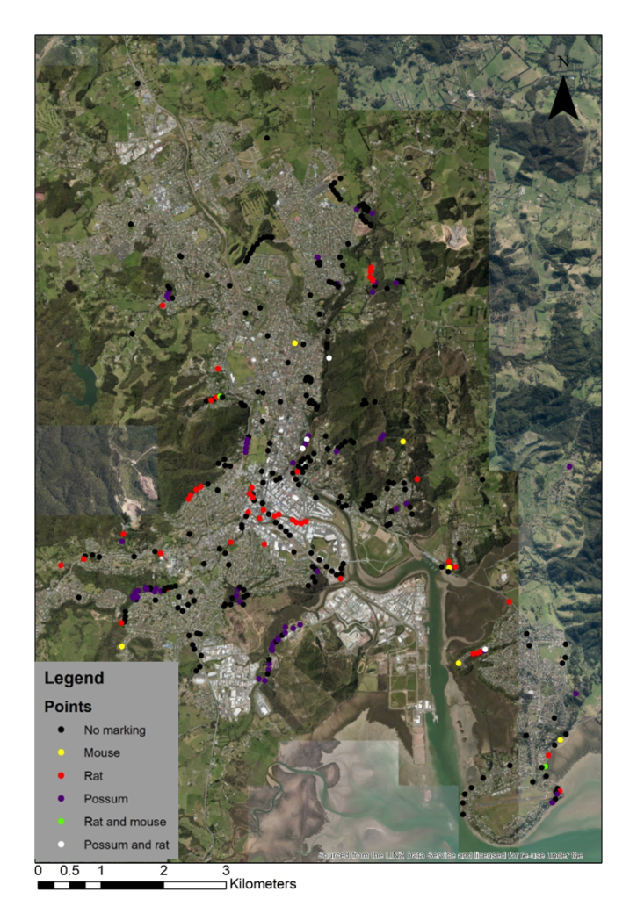Image resolution: width=637 pixels, height=899 pixels.
Task: Click the Kilometers scale bar label
Action: click(x=263, y=884)
